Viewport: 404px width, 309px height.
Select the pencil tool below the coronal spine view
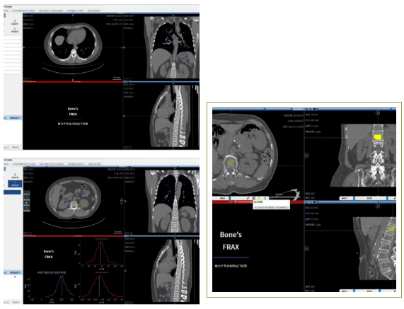point(395,198)
